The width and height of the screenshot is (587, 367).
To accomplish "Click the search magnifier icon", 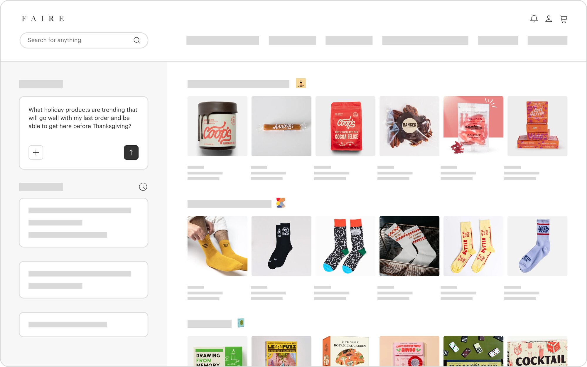I will 137,40.
